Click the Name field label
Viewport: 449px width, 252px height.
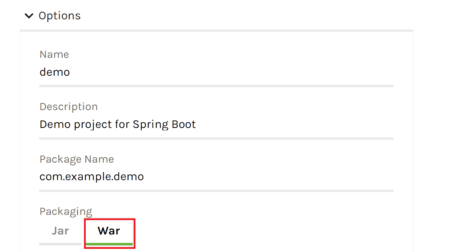click(x=54, y=55)
